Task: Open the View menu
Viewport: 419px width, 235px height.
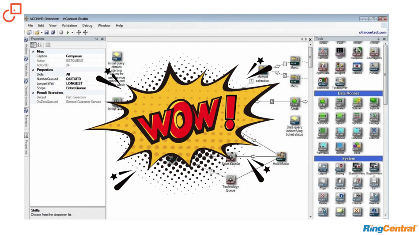Action: (53, 25)
